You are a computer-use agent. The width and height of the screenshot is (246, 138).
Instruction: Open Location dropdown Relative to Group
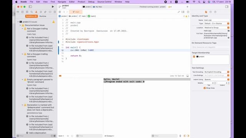[216, 28]
